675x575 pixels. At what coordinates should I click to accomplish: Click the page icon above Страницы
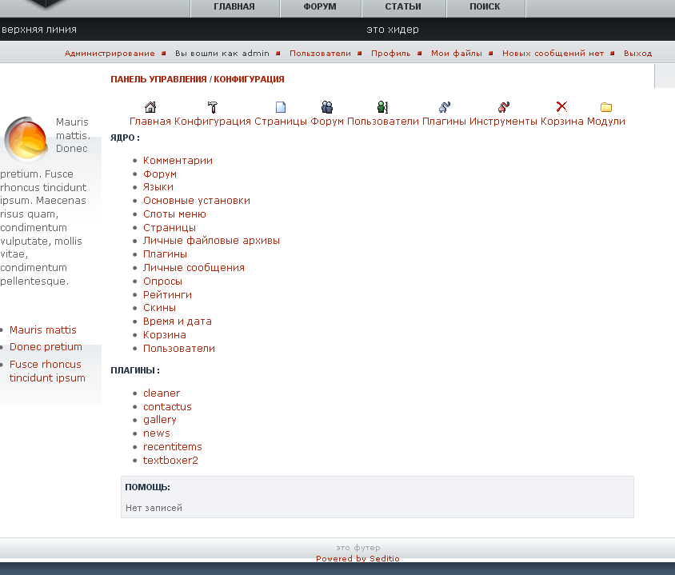click(281, 107)
